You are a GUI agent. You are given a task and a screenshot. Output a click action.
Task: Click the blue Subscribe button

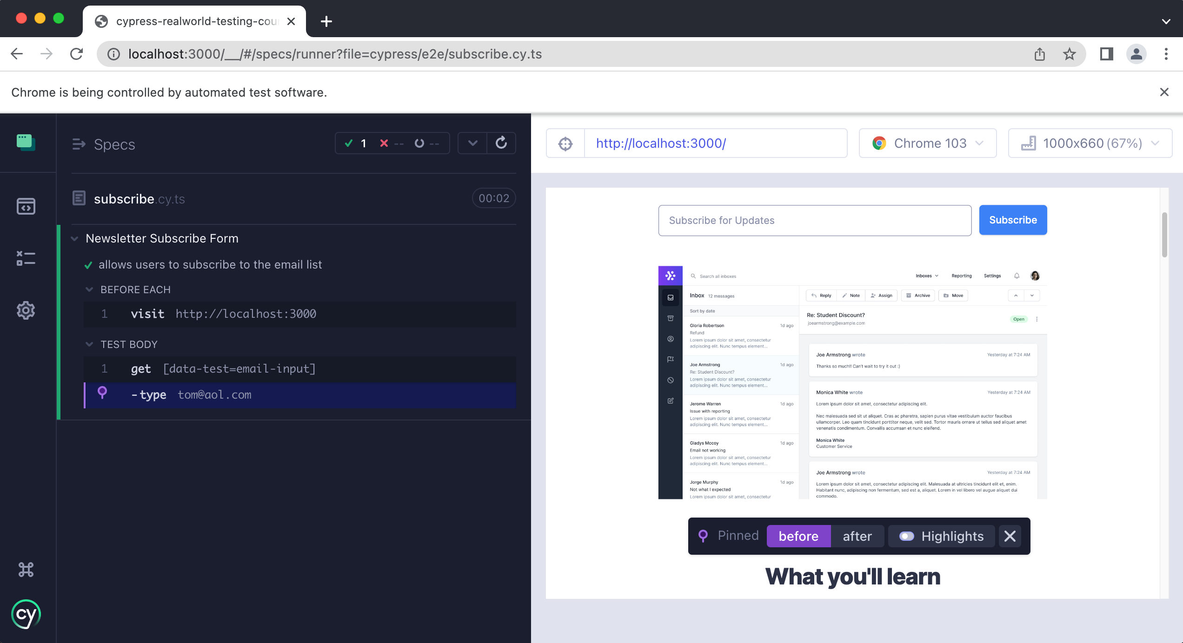coord(1013,220)
